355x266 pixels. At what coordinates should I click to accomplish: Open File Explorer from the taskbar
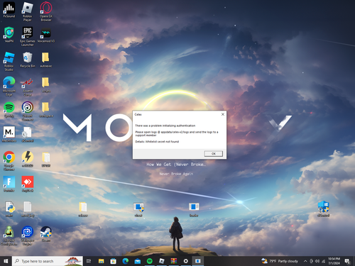[x=102, y=261]
